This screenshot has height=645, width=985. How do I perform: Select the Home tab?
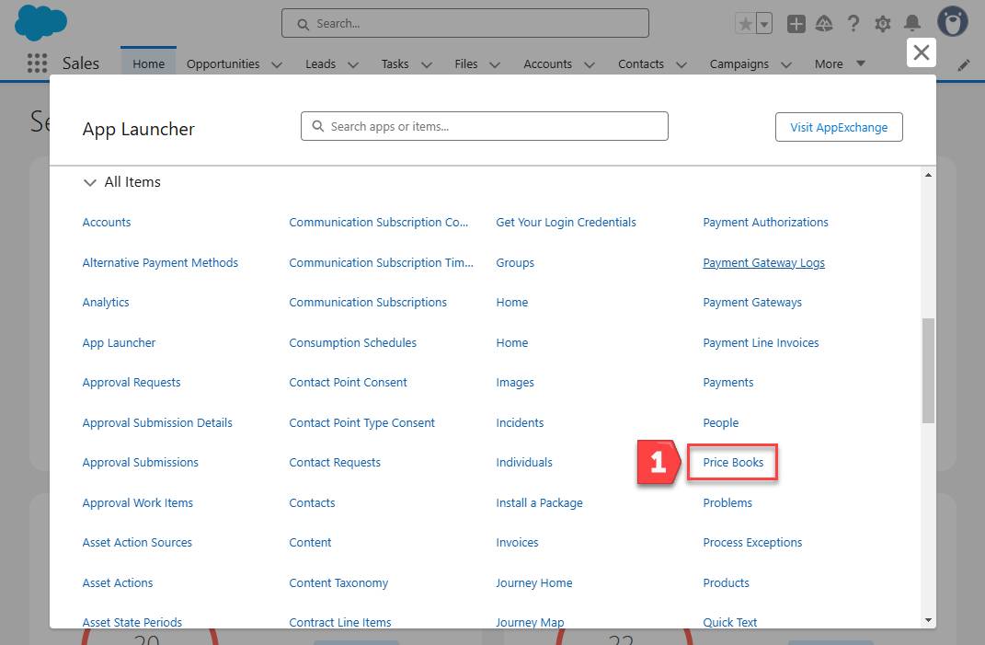(148, 63)
